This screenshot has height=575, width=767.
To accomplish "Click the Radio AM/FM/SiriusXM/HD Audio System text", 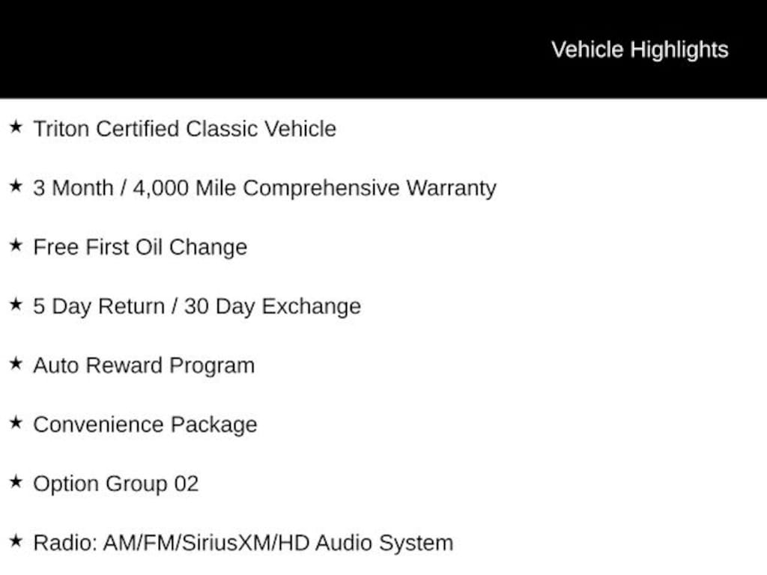I will click(x=243, y=543).
